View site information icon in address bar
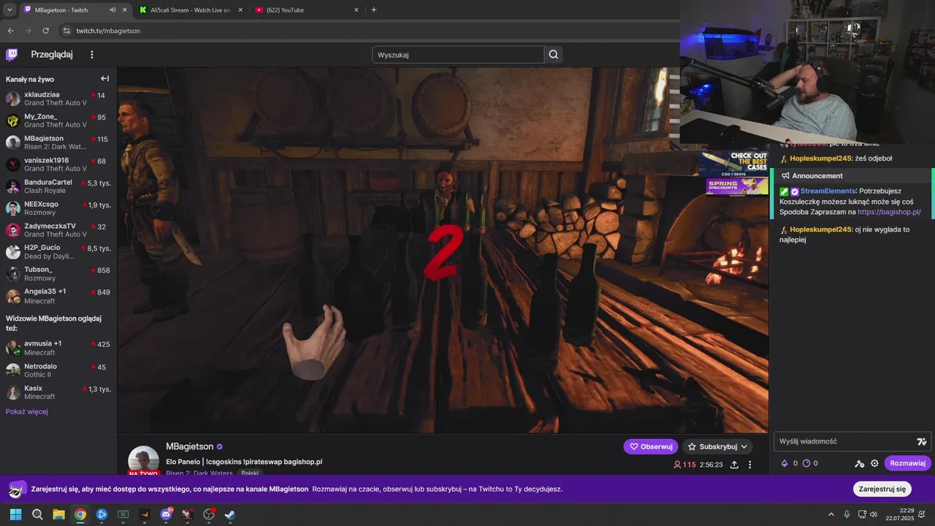935x526 pixels. pos(66,31)
